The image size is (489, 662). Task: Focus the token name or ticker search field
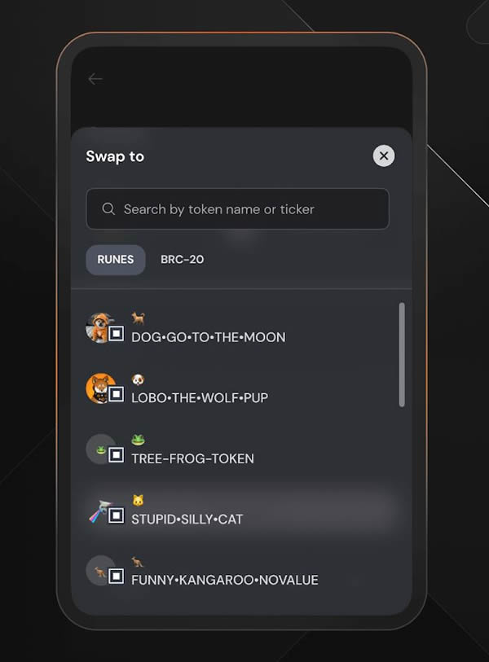tap(237, 209)
